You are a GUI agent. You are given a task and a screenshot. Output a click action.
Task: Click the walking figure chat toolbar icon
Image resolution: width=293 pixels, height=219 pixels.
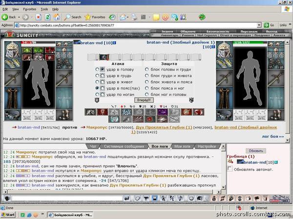[164, 199]
